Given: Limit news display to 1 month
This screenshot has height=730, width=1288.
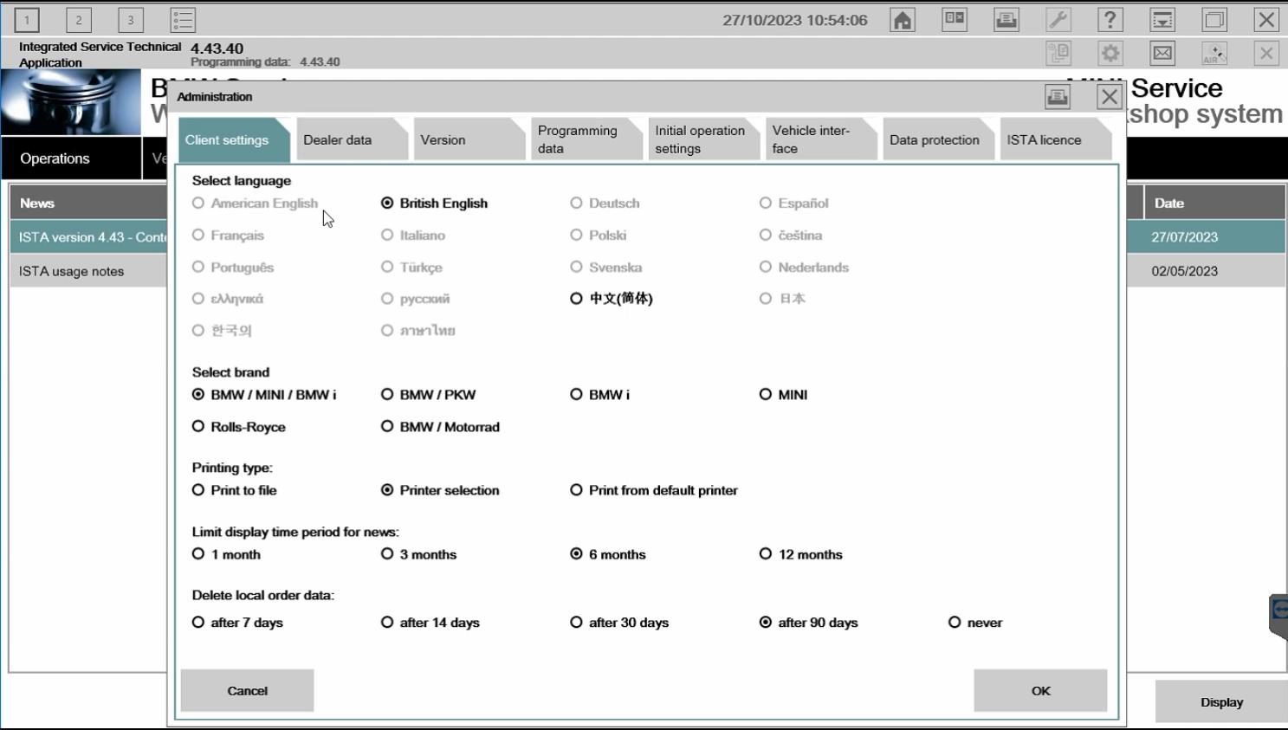Looking at the screenshot, I should 226,554.
